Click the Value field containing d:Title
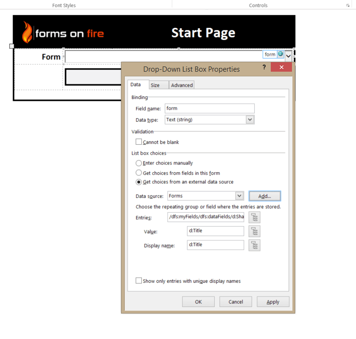The image size is (356, 339). [x=216, y=231]
